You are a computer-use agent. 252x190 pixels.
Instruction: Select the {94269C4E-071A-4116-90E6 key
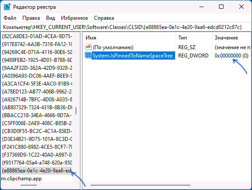37,52
